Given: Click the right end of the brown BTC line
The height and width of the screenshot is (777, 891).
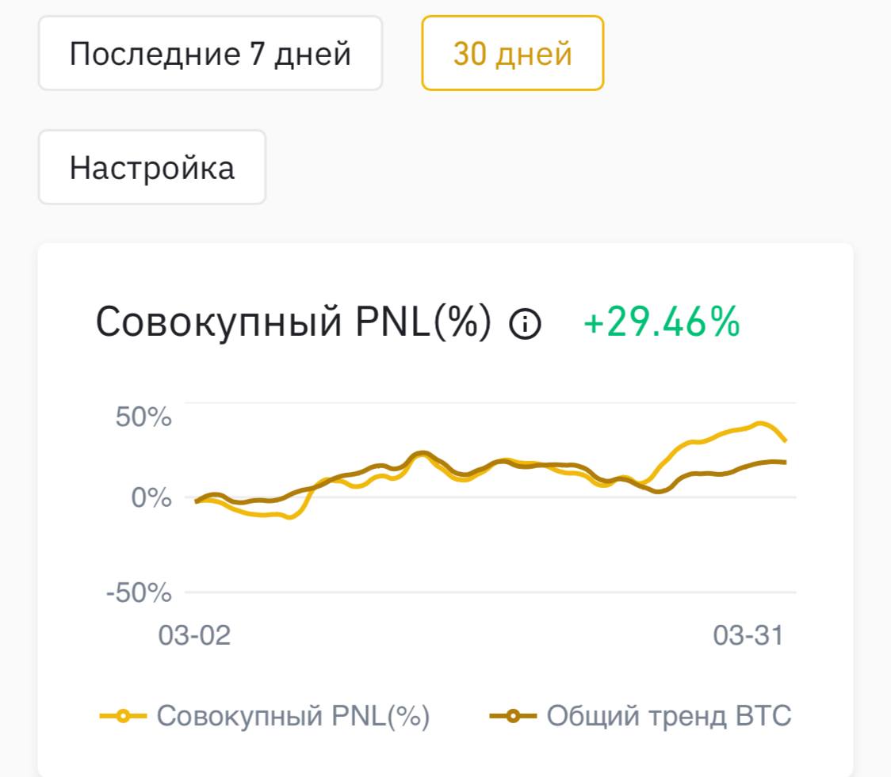Looking at the screenshot, I should pyautogui.click(x=784, y=462).
